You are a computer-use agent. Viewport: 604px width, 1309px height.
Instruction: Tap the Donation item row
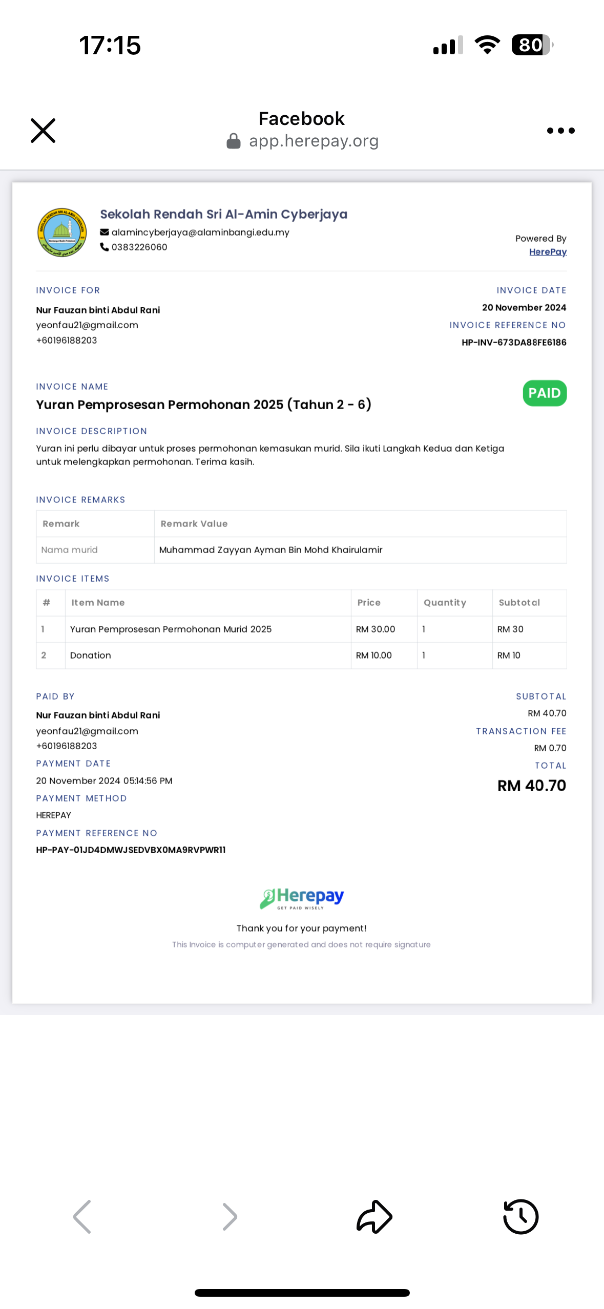(301, 656)
